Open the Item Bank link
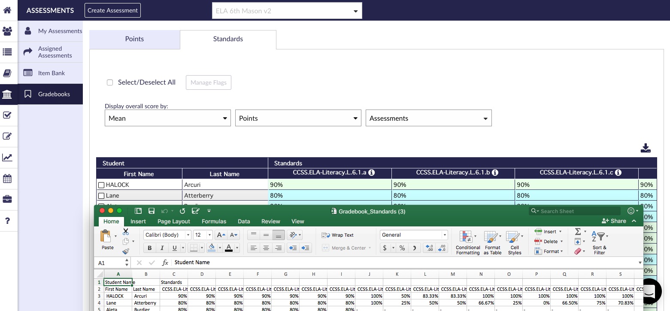 point(51,73)
